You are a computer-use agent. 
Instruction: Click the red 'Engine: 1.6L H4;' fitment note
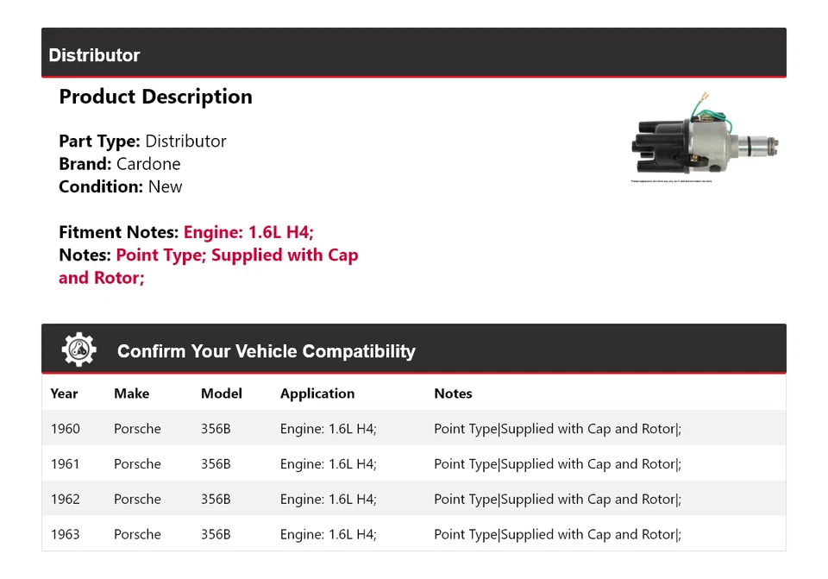[248, 232]
